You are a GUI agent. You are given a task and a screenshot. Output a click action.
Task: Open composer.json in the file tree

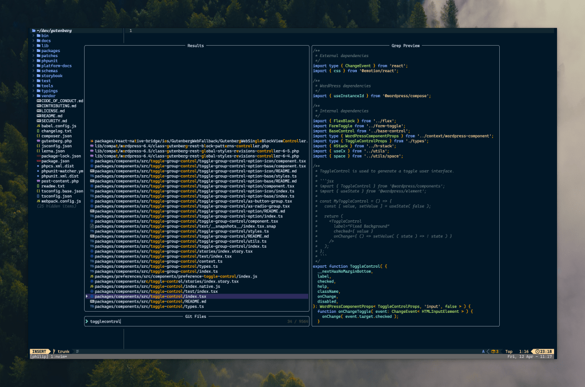coord(56,136)
